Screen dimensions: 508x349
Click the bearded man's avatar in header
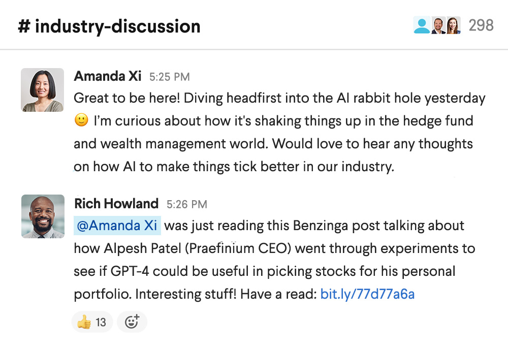pyautogui.click(x=438, y=25)
